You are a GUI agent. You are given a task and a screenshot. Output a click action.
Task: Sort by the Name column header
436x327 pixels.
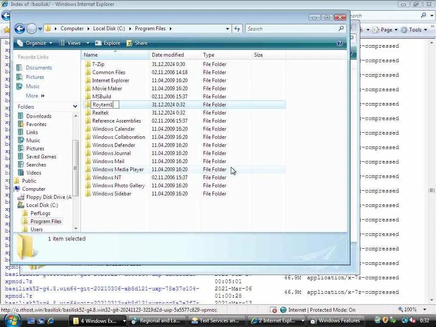(115, 55)
